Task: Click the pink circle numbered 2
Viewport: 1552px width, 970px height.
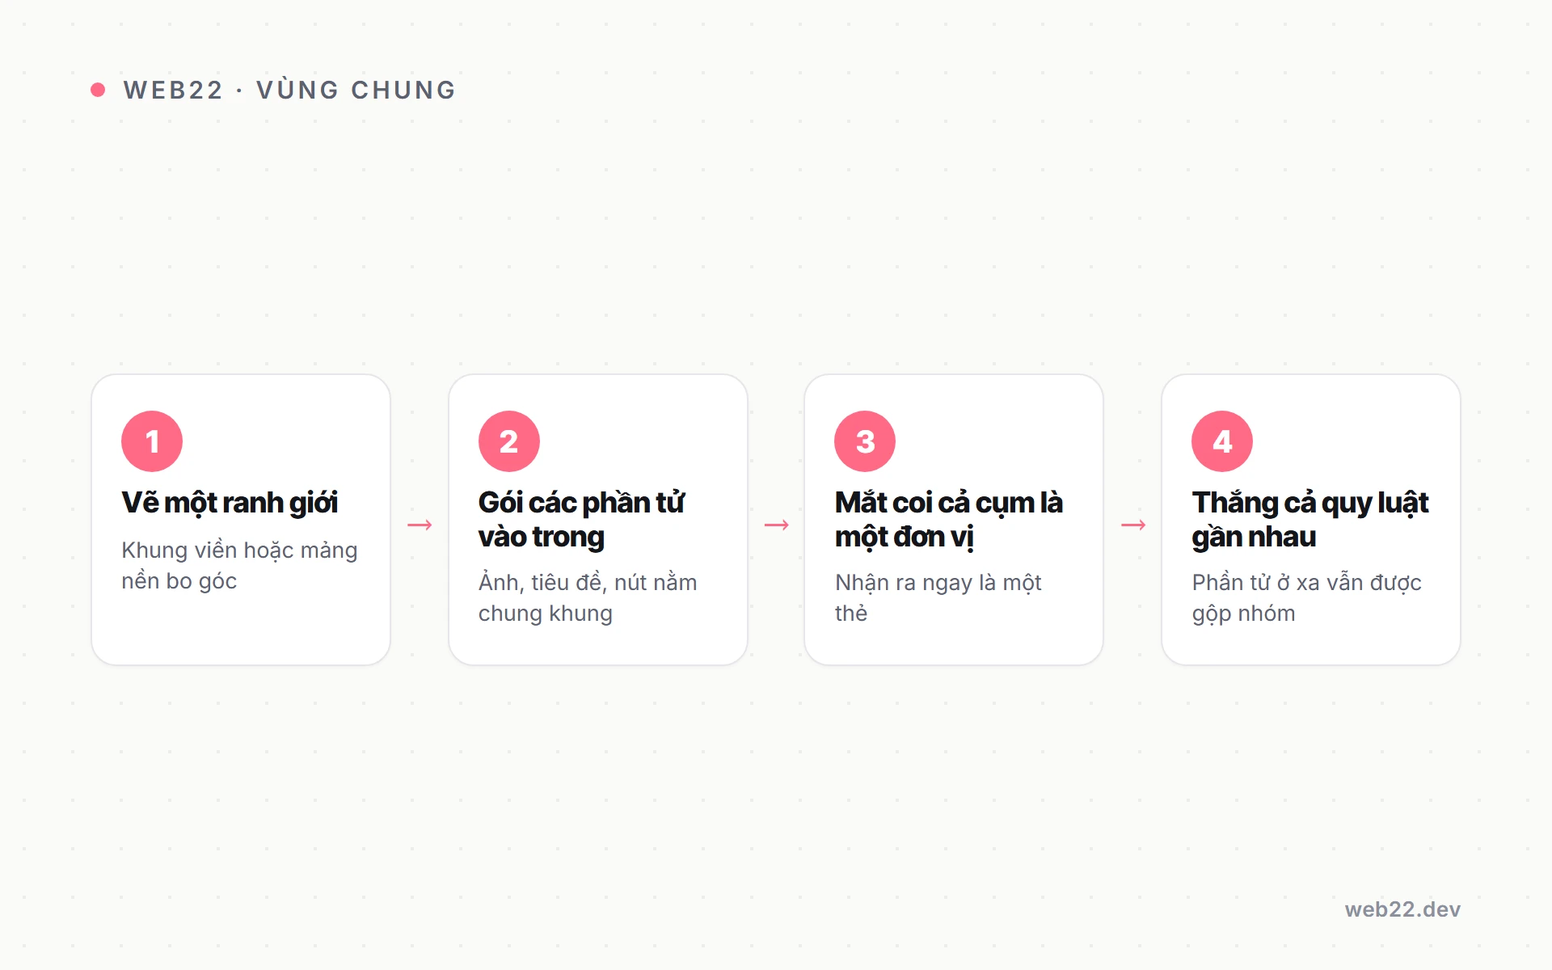Action: pos(509,441)
